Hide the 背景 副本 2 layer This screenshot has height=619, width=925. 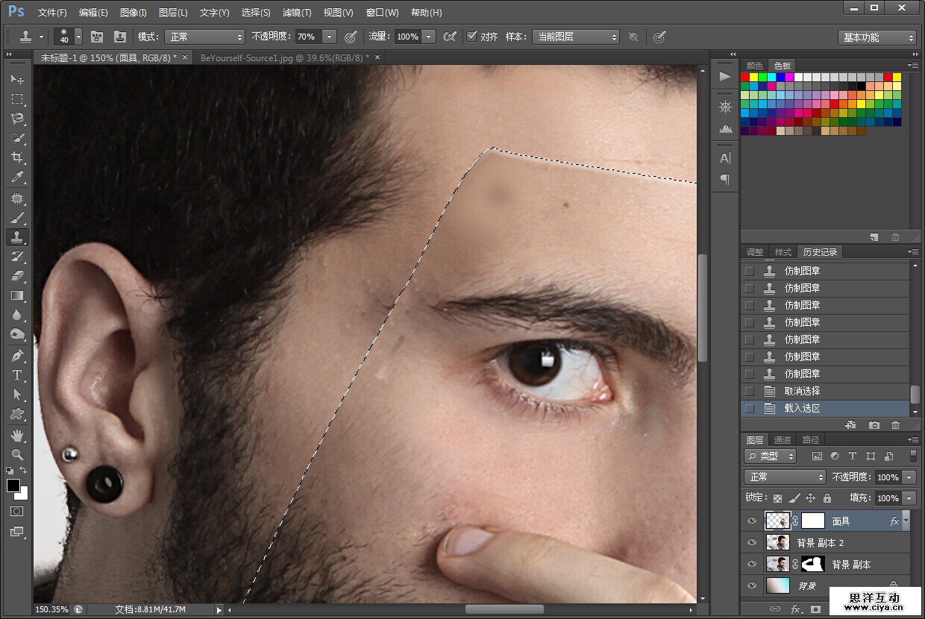coord(752,543)
